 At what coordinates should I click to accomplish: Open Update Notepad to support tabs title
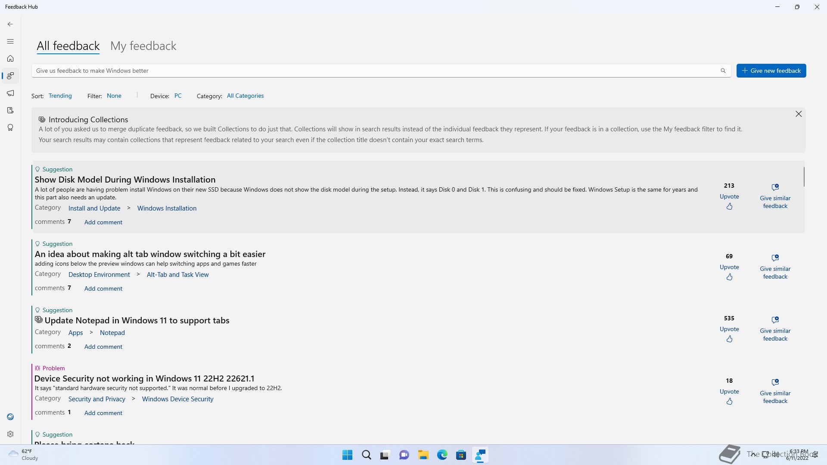point(137,320)
